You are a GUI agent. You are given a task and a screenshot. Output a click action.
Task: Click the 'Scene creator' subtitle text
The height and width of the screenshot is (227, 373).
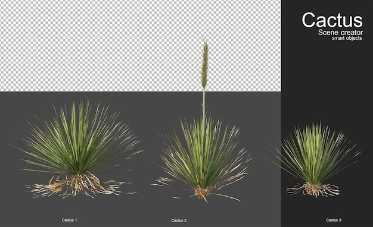(340, 33)
